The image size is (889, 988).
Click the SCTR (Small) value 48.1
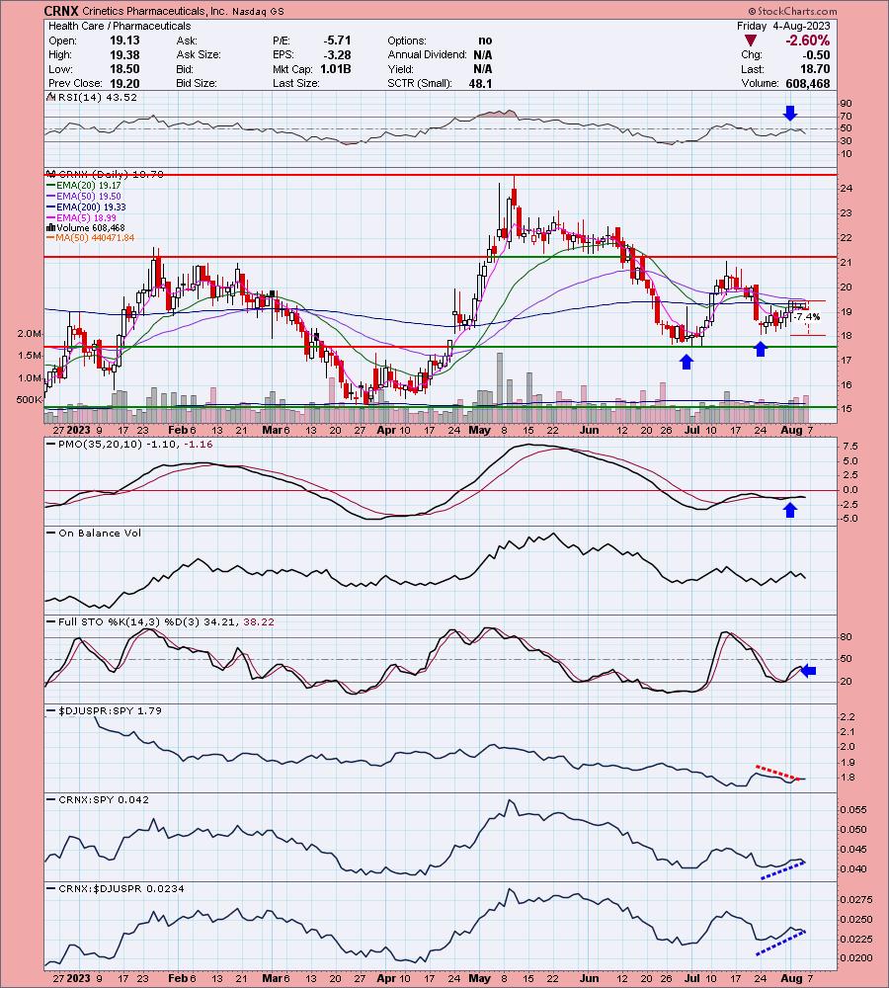tap(480, 83)
